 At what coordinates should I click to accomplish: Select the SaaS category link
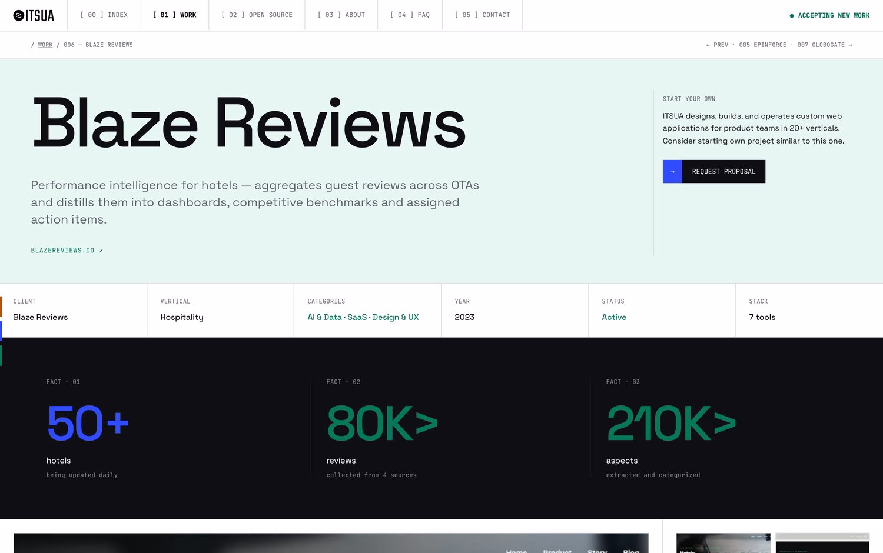coord(357,317)
